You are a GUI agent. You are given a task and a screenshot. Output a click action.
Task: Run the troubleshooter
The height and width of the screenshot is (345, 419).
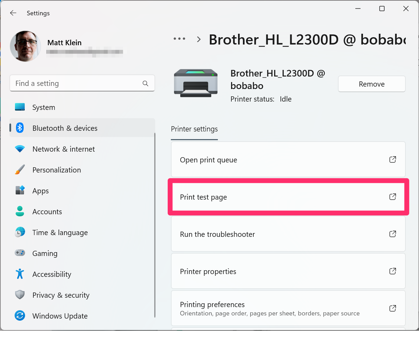(x=288, y=234)
